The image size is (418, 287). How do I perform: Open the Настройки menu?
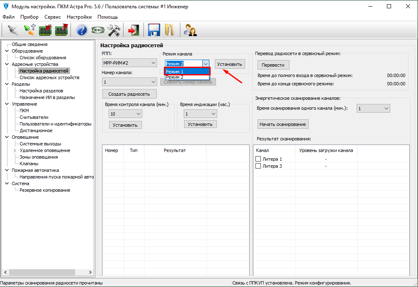[79, 17]
